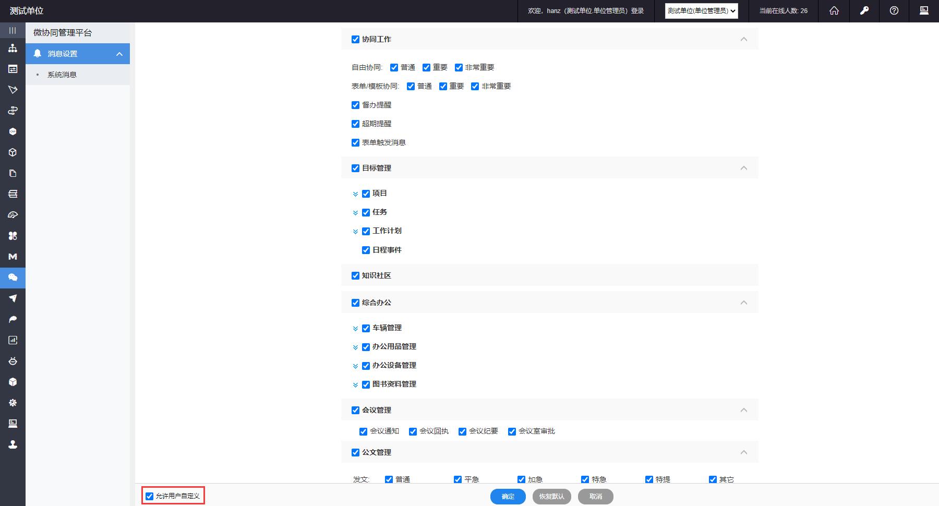Screen dimensions: 939x506
Task: Collapse the sidebar with the three-bar icon
Action: pyautogui.click(x=13, y=31)
